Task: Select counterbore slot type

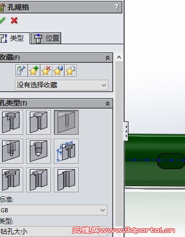Action: [11, 180]
